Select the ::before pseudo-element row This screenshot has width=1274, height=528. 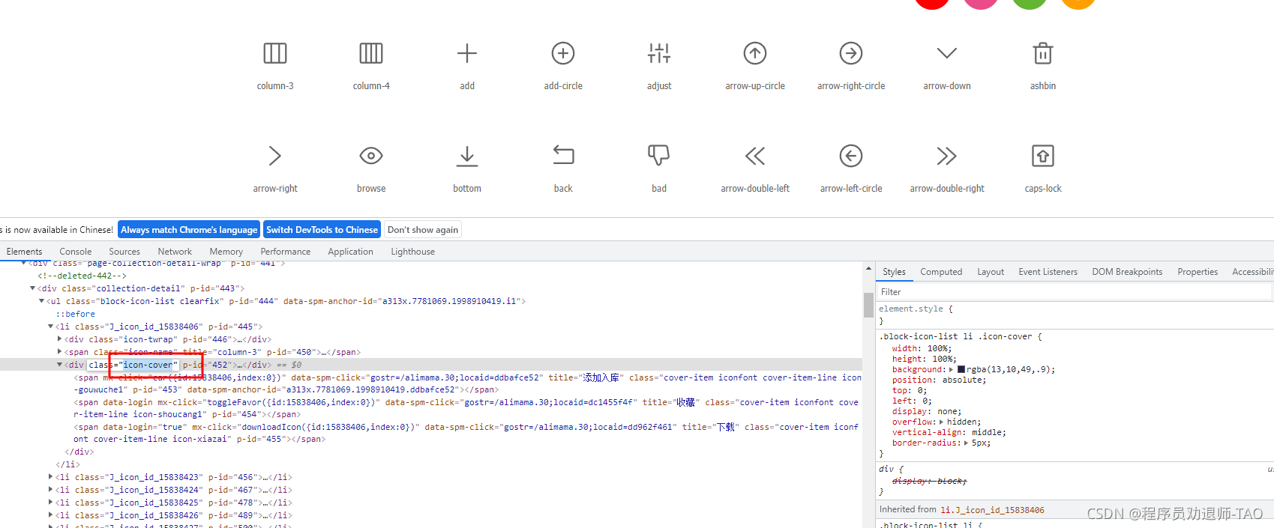pos(75,314)
